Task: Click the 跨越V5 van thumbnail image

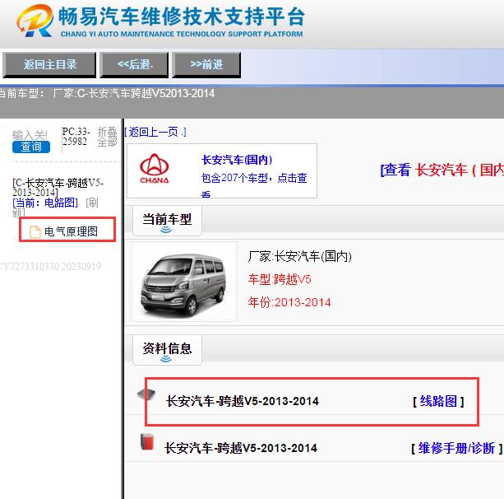Action: click(x=184, y=282)
